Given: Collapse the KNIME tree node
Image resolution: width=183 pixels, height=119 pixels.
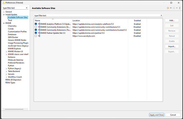Looking at the screenshot, I should [4, 23].
